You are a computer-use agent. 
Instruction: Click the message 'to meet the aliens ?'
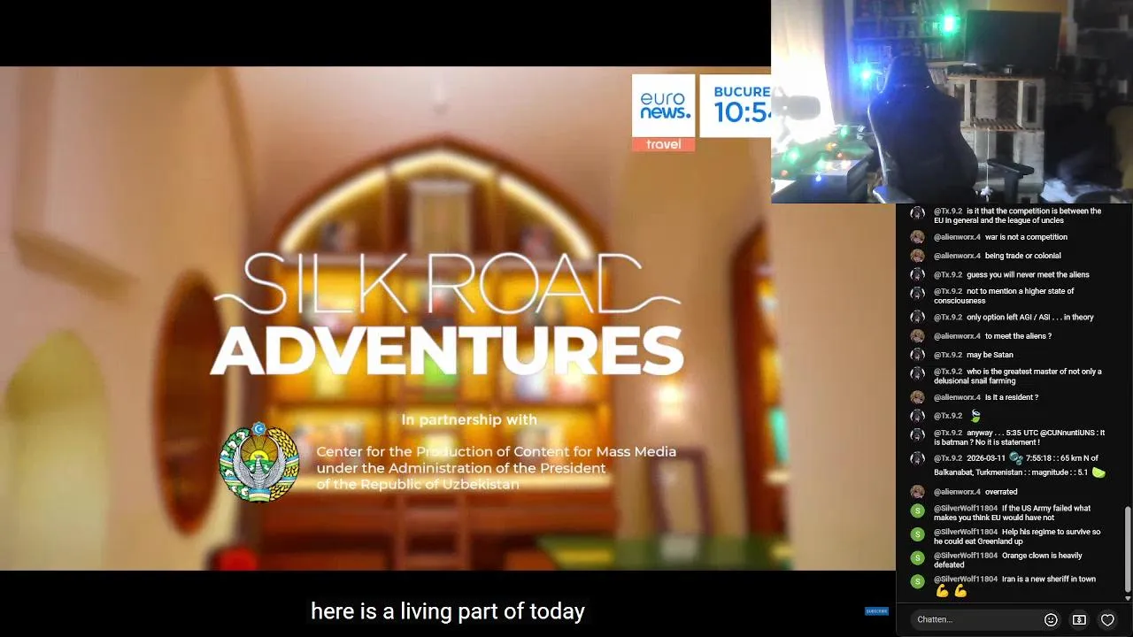point(1018,336)
